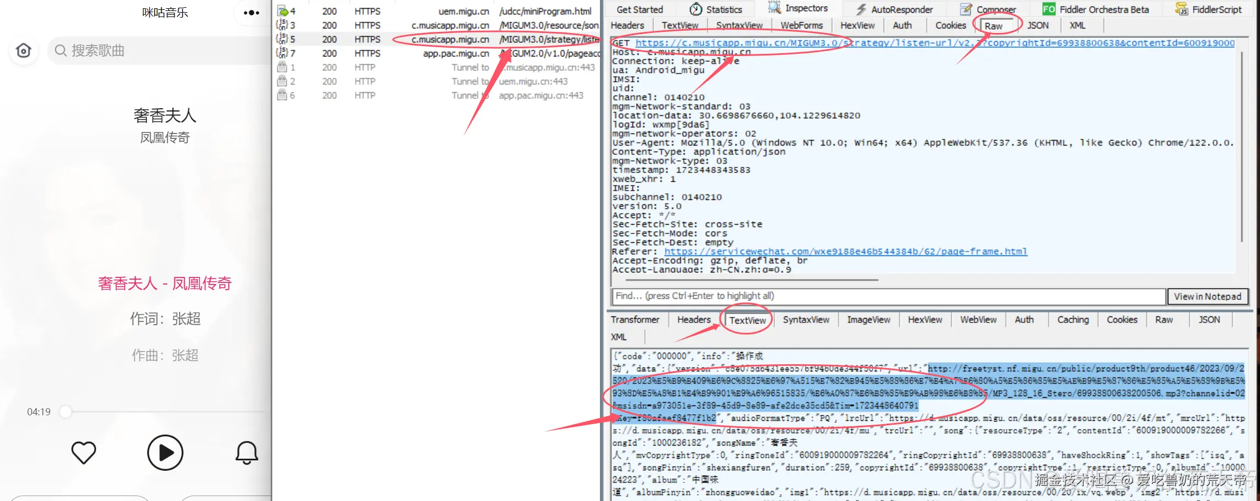Select the response TextView tab
Screen dimensions: 1260x501
click(748, 320)
